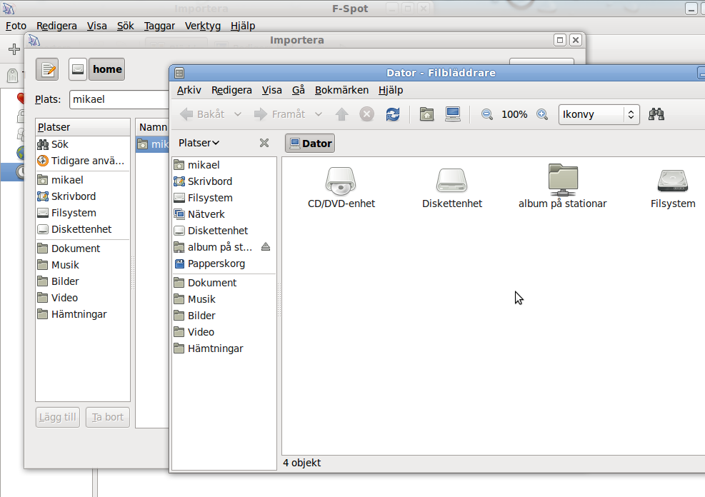The width and height of the screenshot is (705, 497).
Task: Zoom out with the minus magnifier icon
Action: pos(487,114)
